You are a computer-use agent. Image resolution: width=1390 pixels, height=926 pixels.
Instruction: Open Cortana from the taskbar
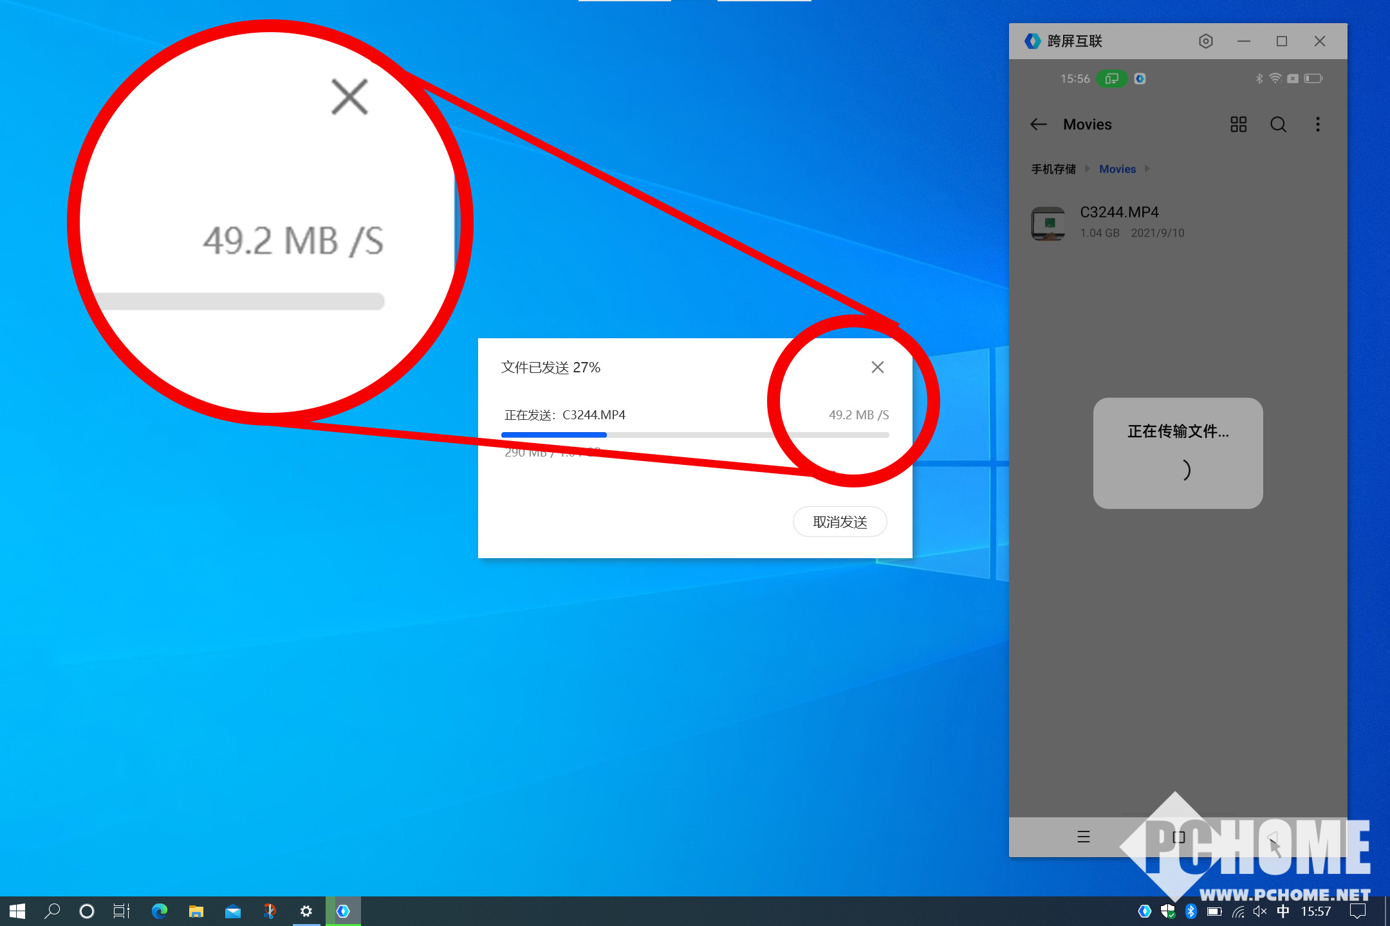pos(86,911)
